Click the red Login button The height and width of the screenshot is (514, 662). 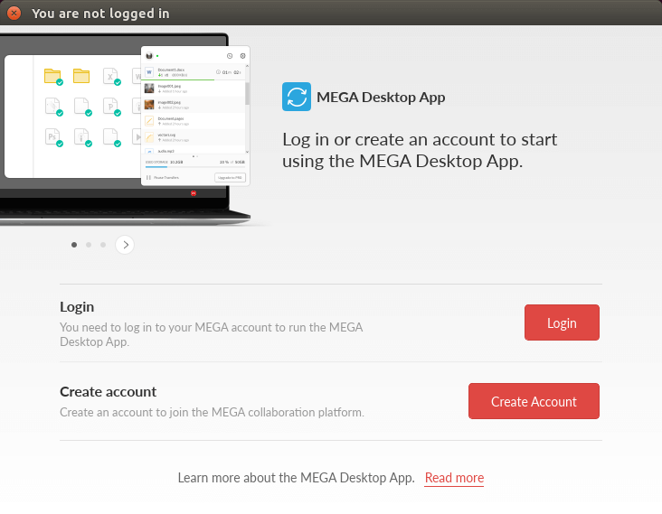(x=562, y=322)
